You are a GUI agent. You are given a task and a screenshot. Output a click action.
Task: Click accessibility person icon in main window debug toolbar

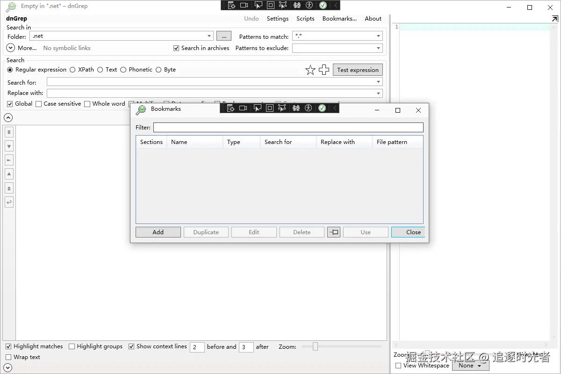pyautogui.click(x=309, y=5)
